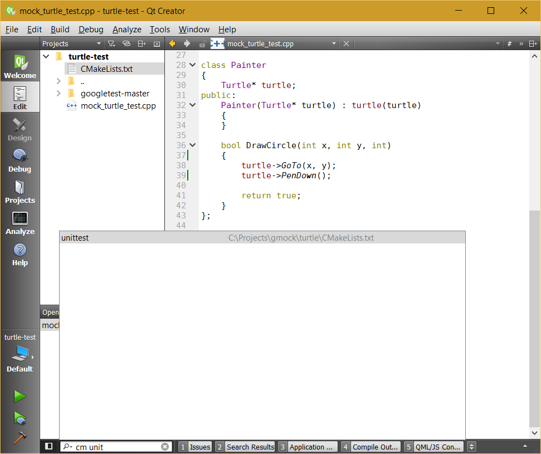Build project with hammer icon
The width and height of the screenshot is (541, 454).
20,437
